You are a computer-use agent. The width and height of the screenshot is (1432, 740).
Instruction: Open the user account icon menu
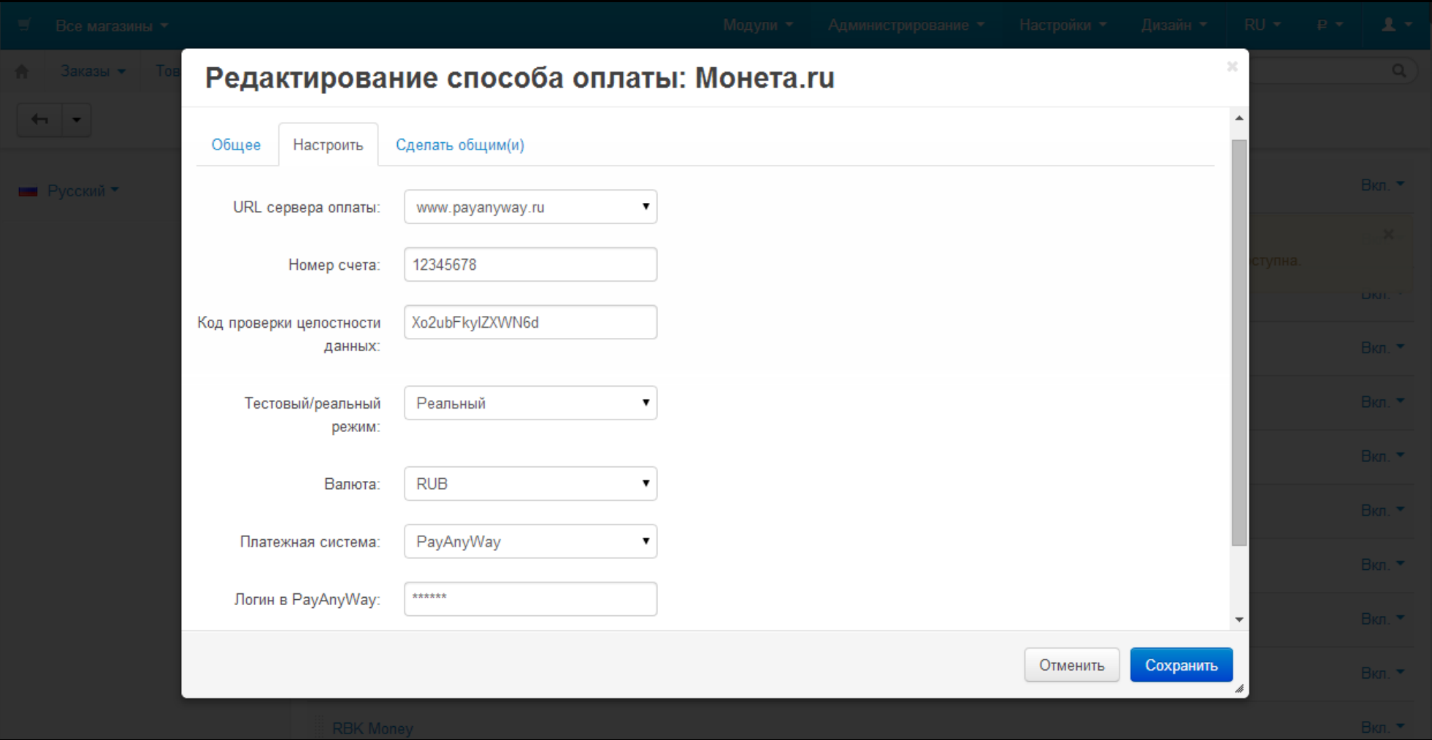pos(1397,25)
